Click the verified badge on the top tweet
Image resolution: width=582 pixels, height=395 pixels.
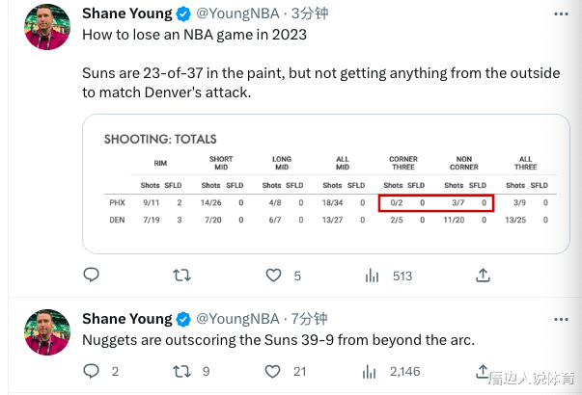[x=181, y=13]
